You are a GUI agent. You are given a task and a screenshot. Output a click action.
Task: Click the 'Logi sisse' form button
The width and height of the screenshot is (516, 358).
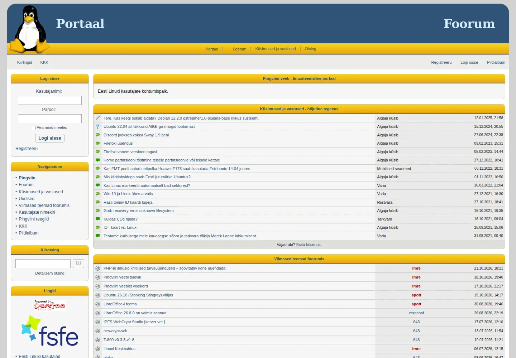click(x=50, y=138)
